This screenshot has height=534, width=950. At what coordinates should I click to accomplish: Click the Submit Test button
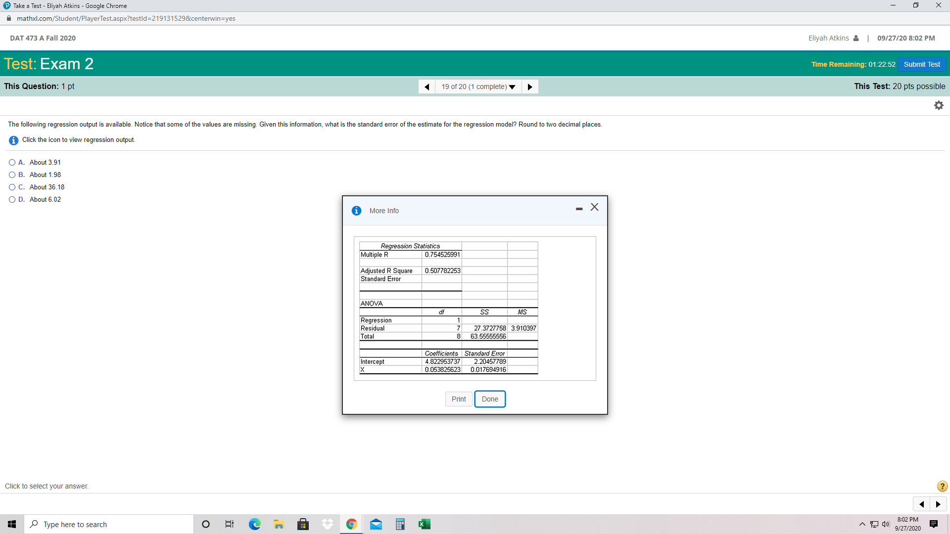921,64
